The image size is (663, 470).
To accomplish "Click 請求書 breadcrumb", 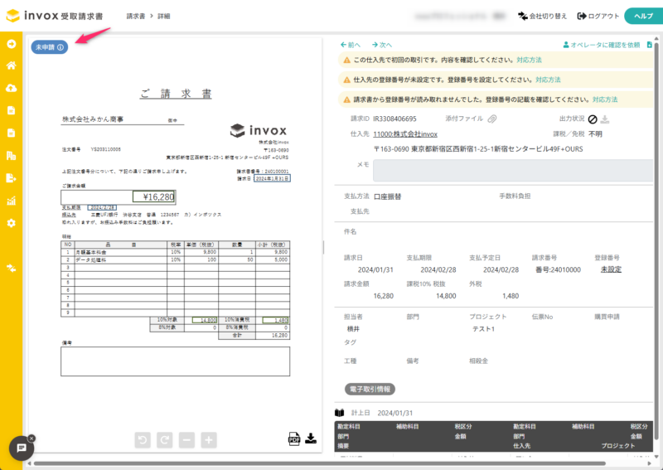I will pyautogui.click(x=136, y=16).
